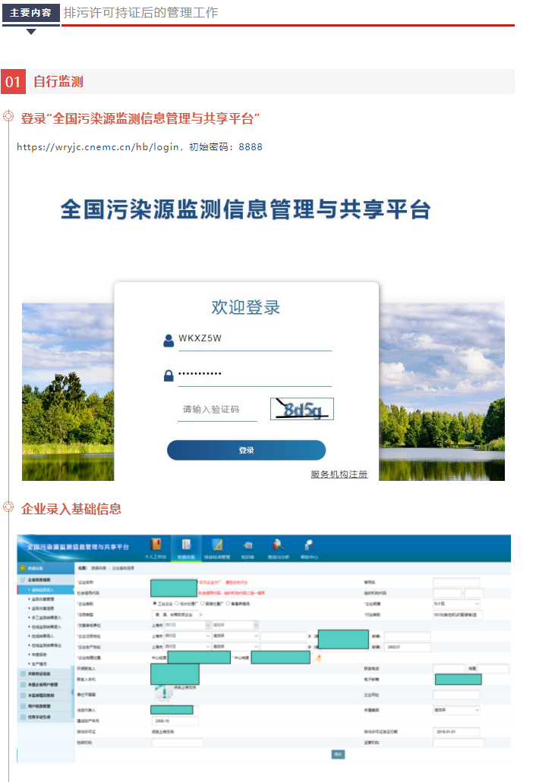Image resolution: width=539 pixels, height=782 pixels.
Task: Select 基础信息录入 in sidebar
Action: pyautogui.click(x=46, y=589)
